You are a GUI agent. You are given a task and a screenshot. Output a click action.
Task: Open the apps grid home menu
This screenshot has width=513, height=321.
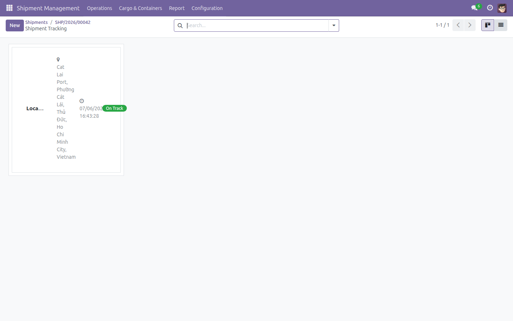[x=9, y=8]
